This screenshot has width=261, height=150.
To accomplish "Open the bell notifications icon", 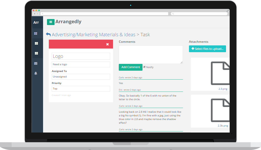I will 35,73.
